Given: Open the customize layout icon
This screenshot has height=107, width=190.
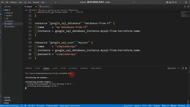Looking at the screenshot, I should click(x=176, y=2).
